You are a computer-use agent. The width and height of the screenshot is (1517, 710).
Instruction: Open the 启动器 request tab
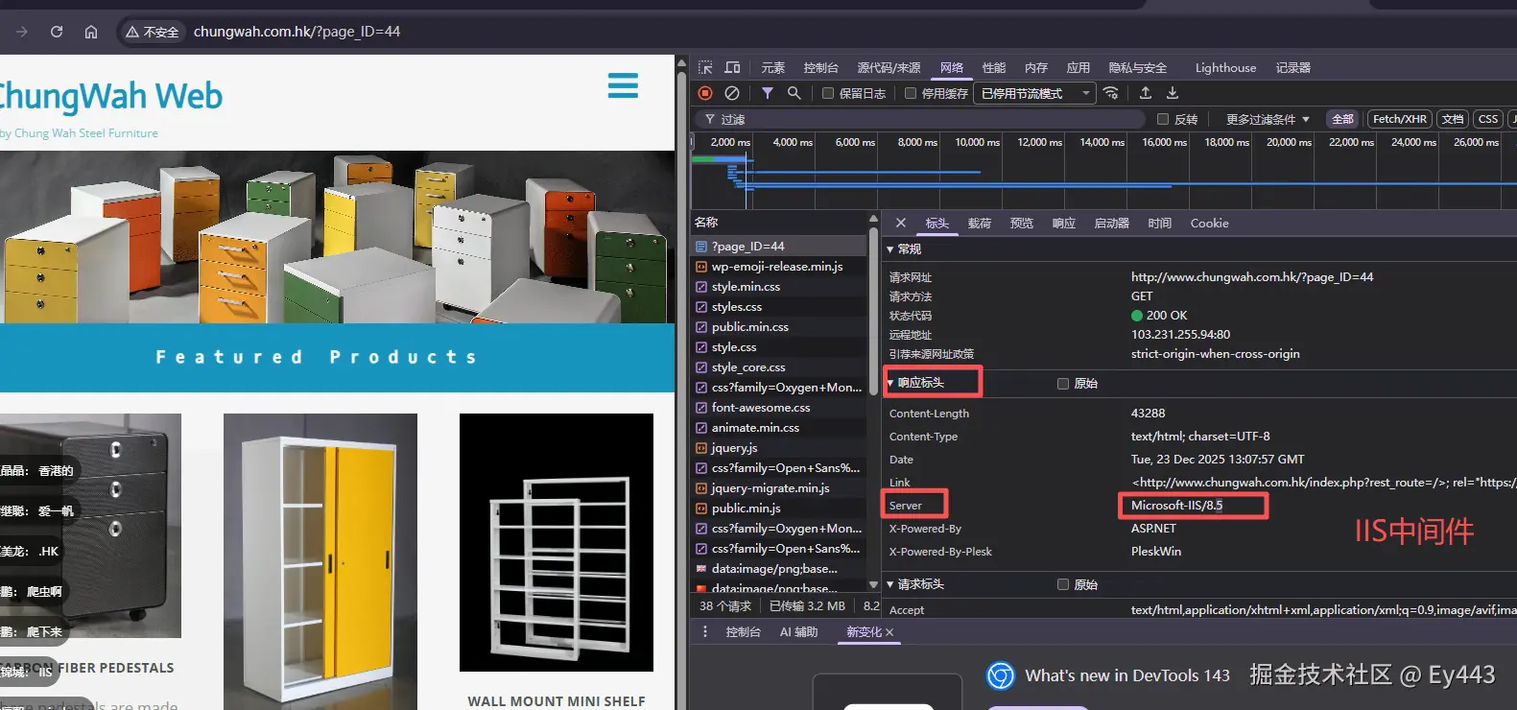(1112, 223)
